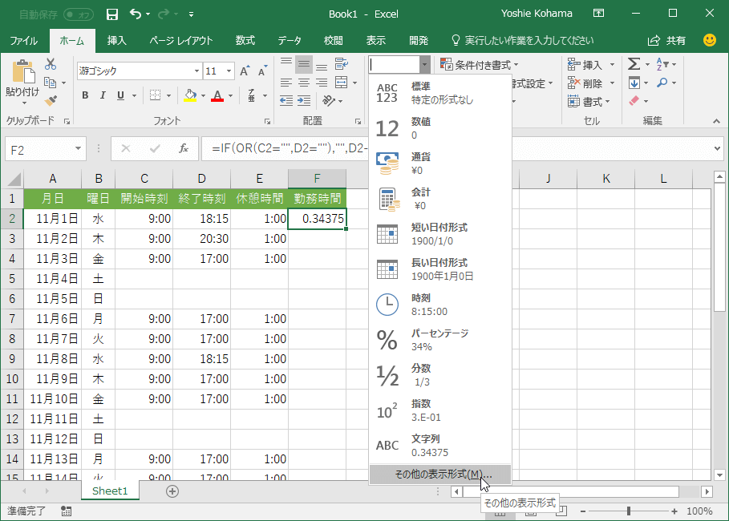Expand the font size dropdown
729x521 pixels.
tap(230, 71)
